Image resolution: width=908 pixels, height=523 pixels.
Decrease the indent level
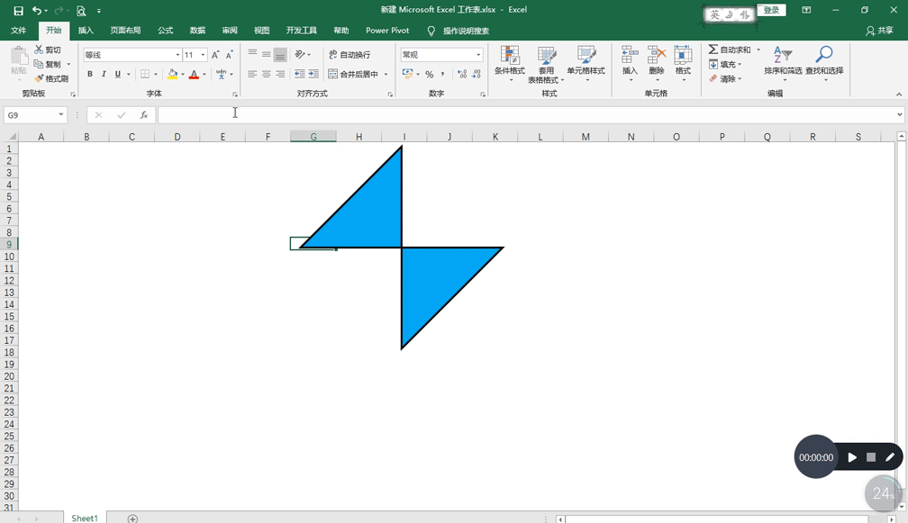pos(299,74)
